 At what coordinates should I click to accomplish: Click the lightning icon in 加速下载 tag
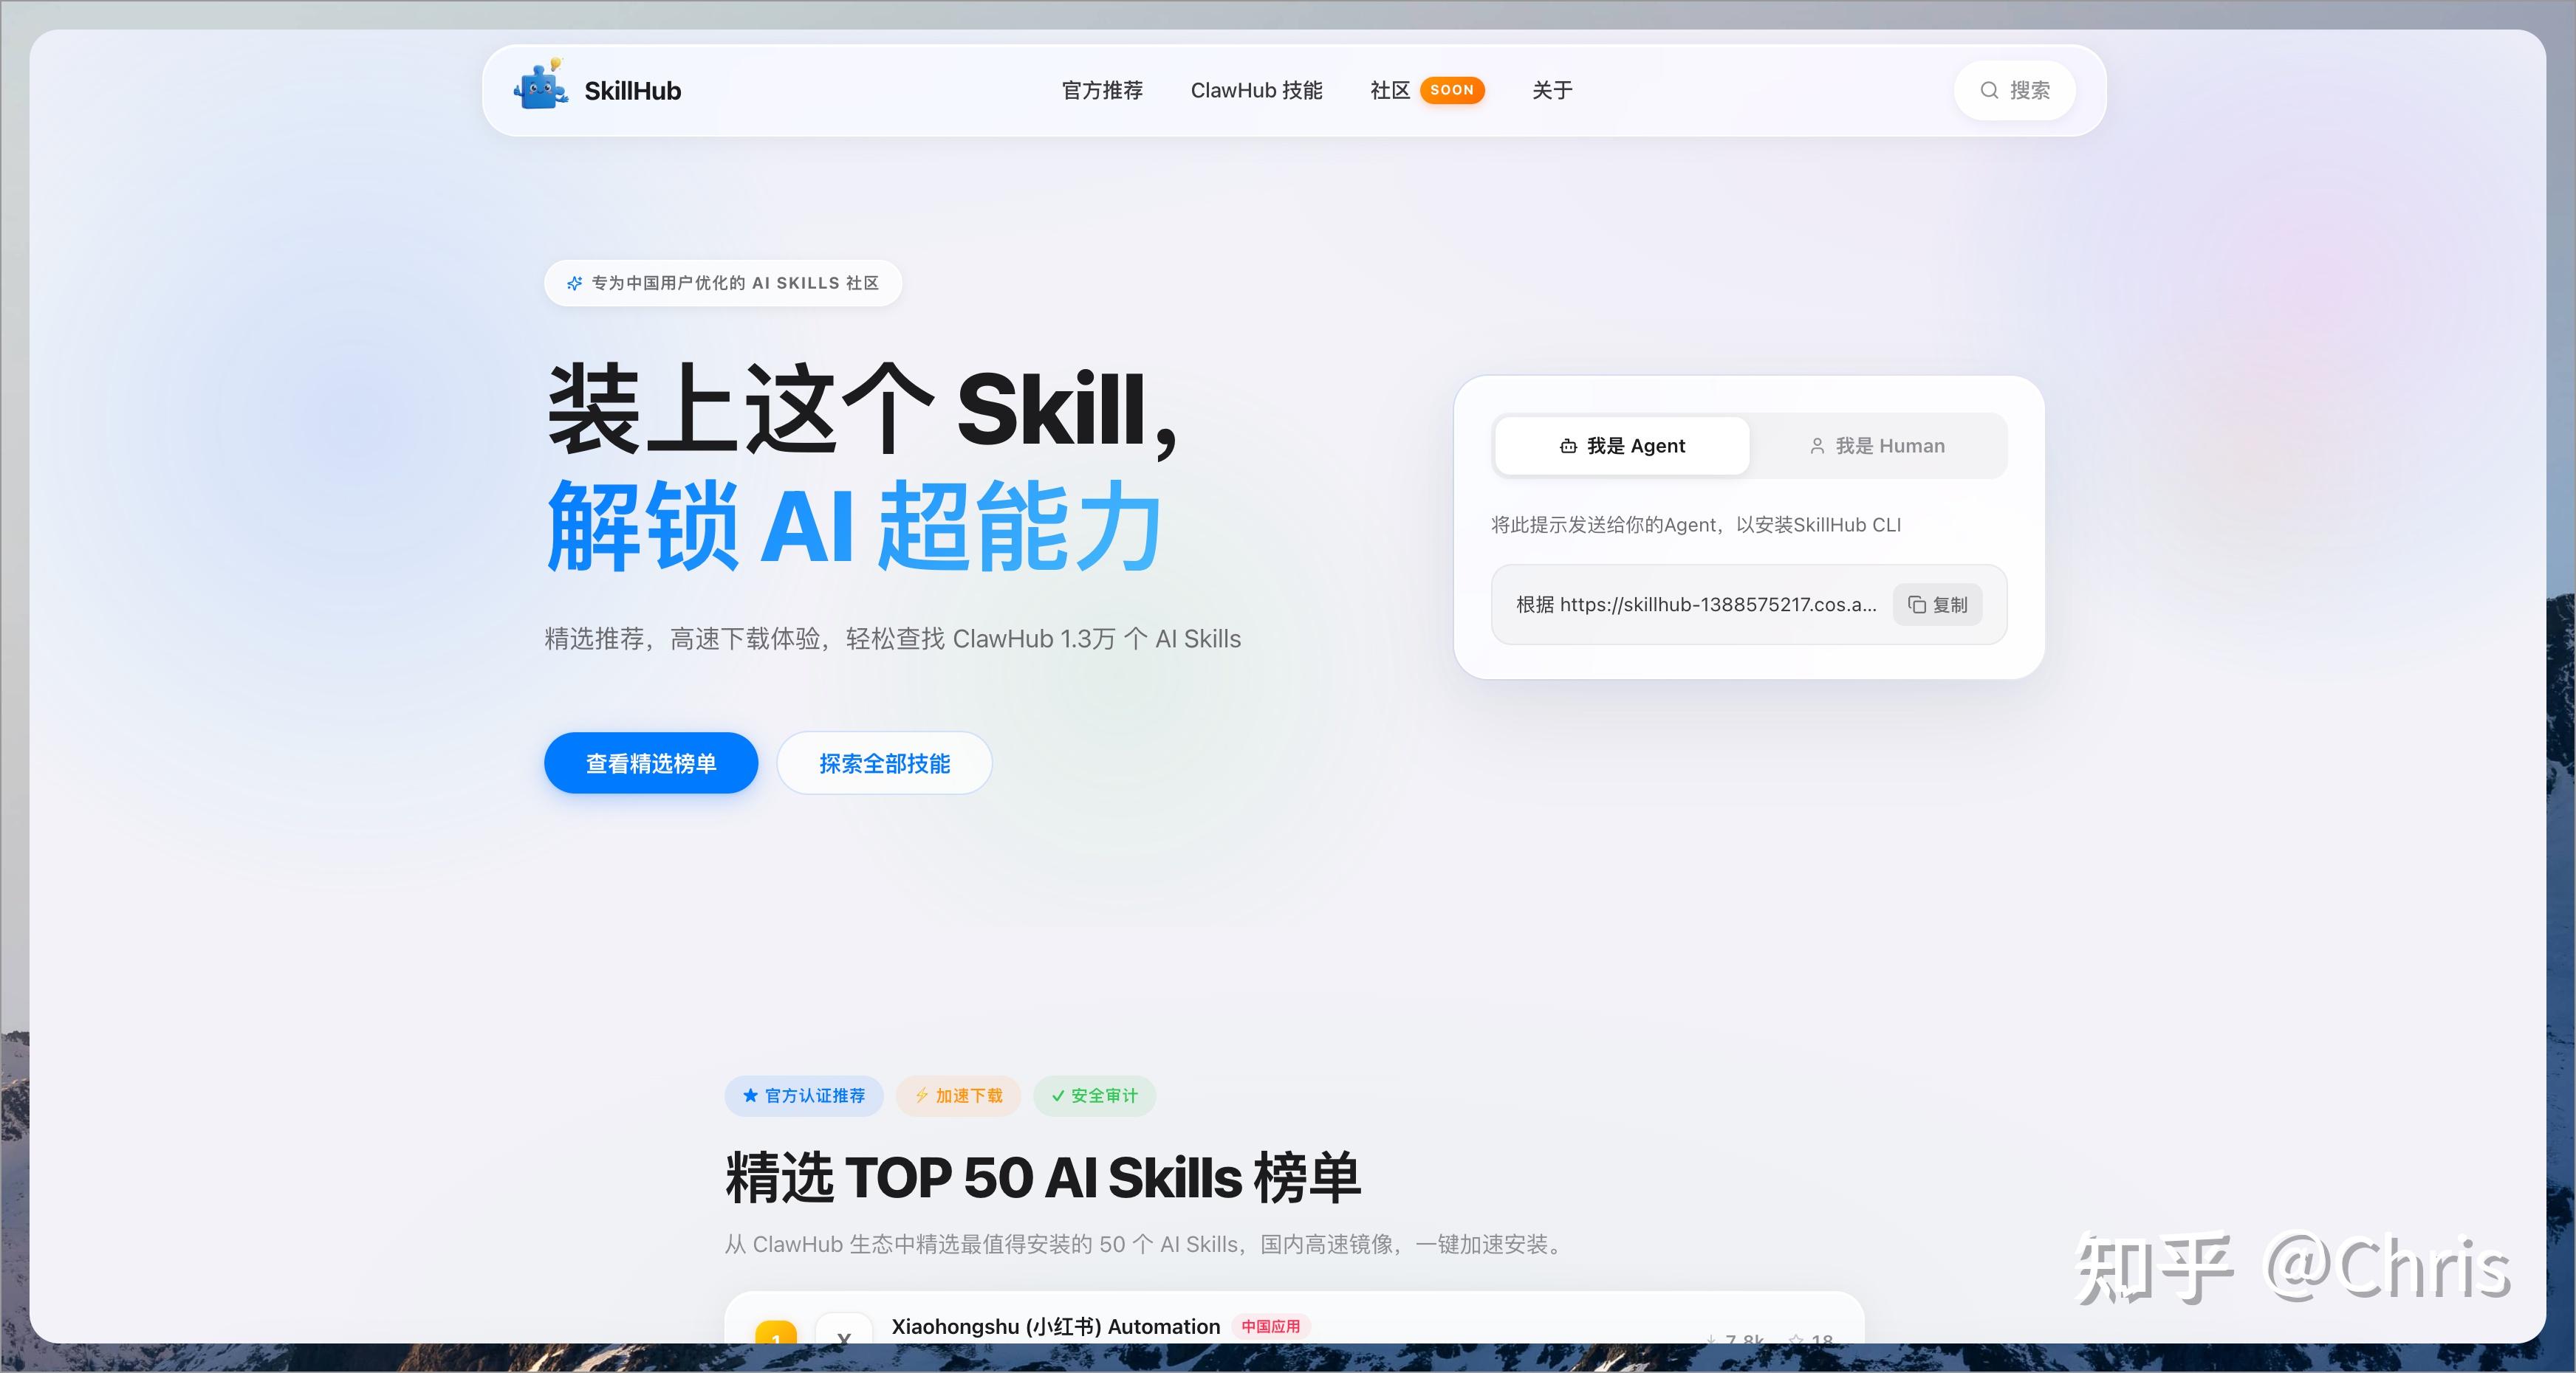tap(922, 1096)
